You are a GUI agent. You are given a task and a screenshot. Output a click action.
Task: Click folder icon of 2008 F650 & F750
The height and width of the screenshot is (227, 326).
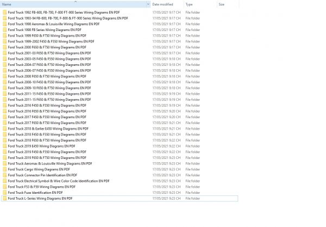tap(5, 76)
